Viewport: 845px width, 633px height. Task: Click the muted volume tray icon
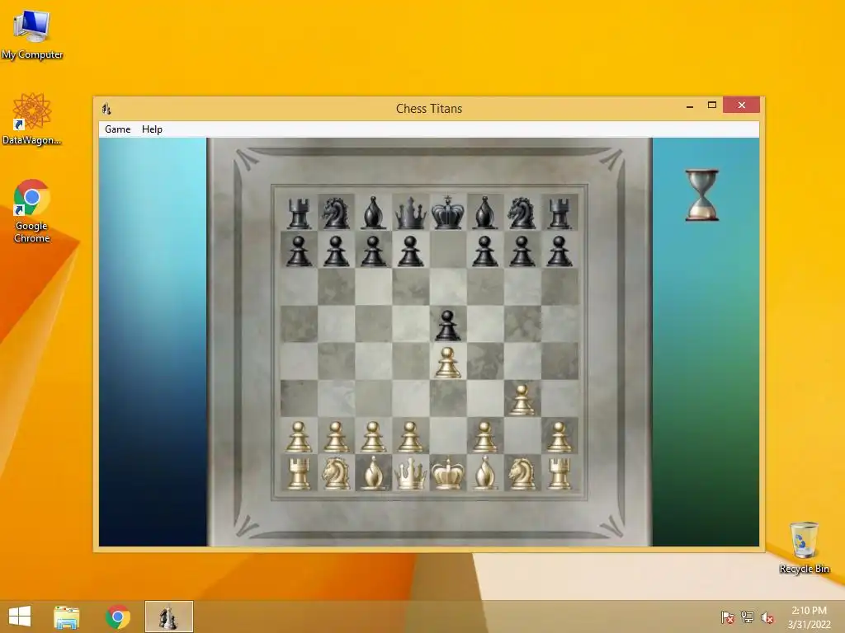[x=767, y=617]
